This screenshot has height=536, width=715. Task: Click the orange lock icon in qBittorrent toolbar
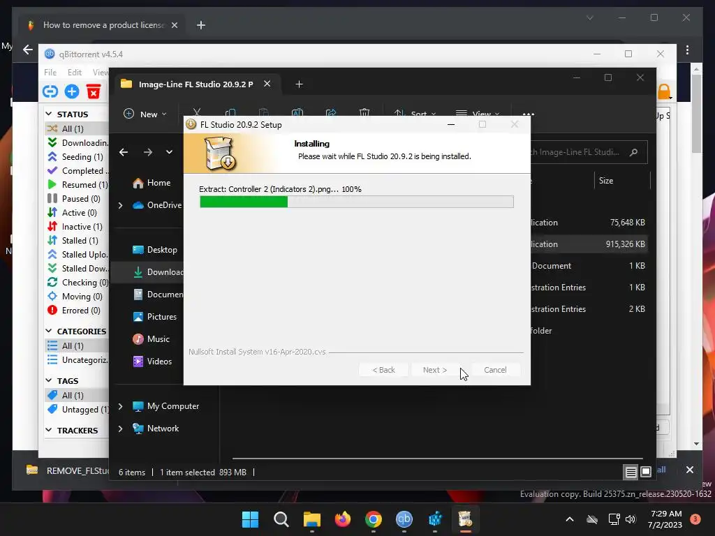click(664, 91)
